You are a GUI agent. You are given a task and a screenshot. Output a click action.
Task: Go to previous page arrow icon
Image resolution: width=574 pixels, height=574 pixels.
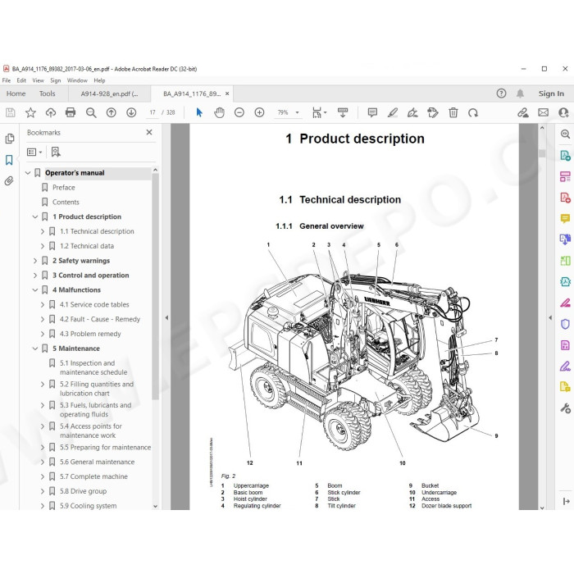(111, 112)
